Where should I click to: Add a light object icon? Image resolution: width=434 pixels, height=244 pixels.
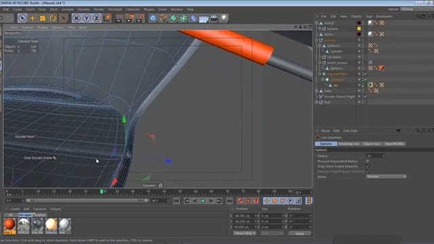tap(224, 18)
